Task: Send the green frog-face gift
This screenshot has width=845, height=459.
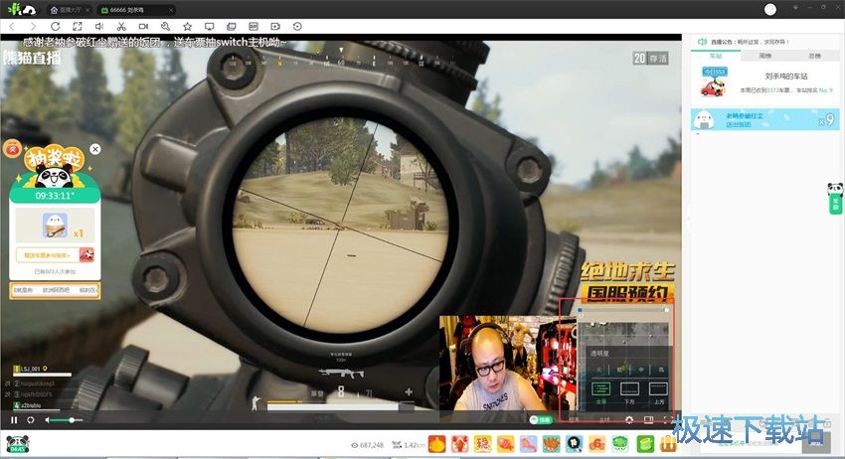Action: (620, 444)
